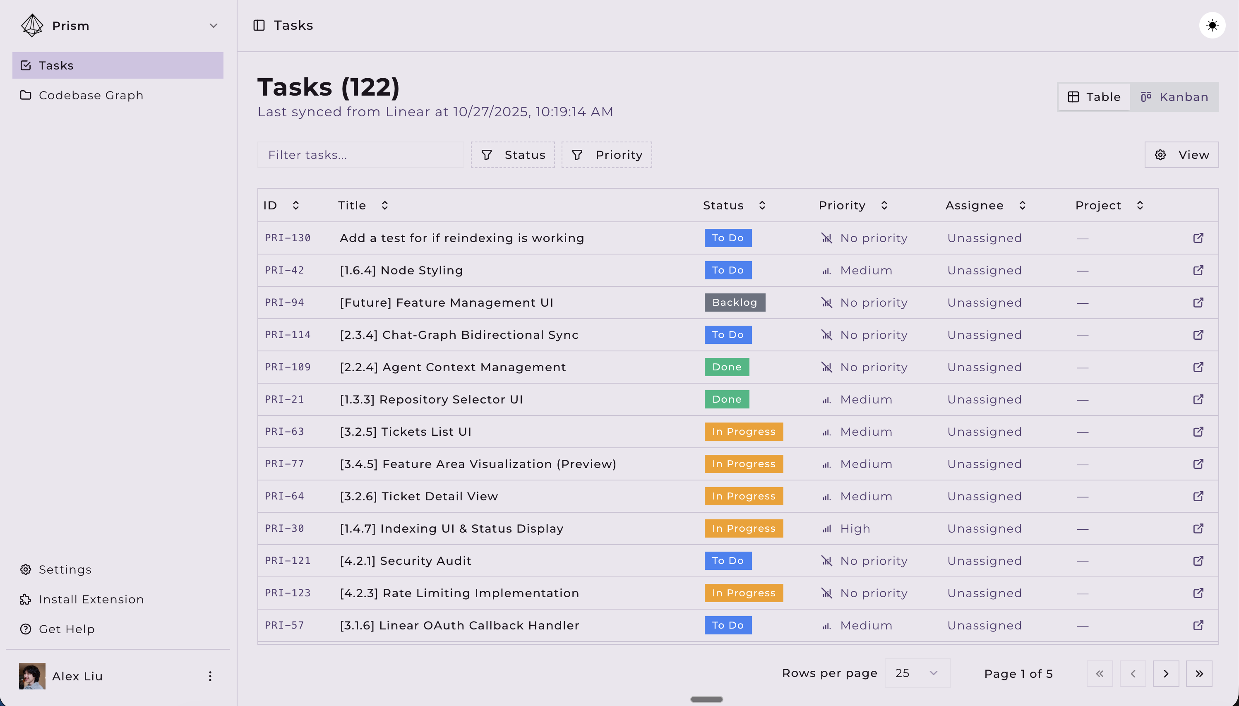This screenshot has width=1239, height=706.
Task: Click the Get Help question mark icon
Action: pyautogui.click(x=26, y=629)
